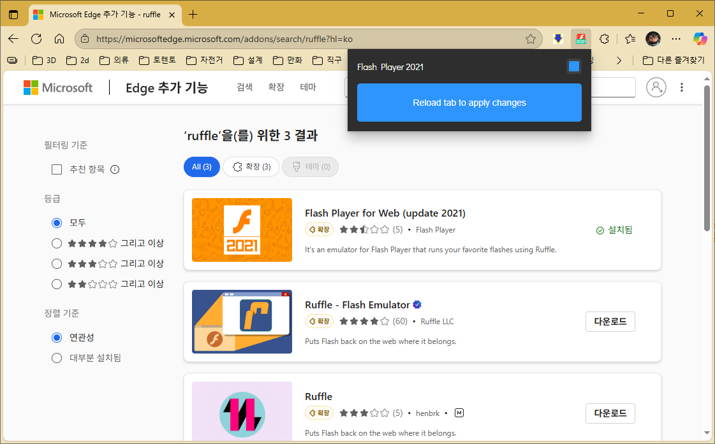Click the Edge 추가 기능 heading link
The height and width of the screenshot is (444, 715).
tap(166, 87)
